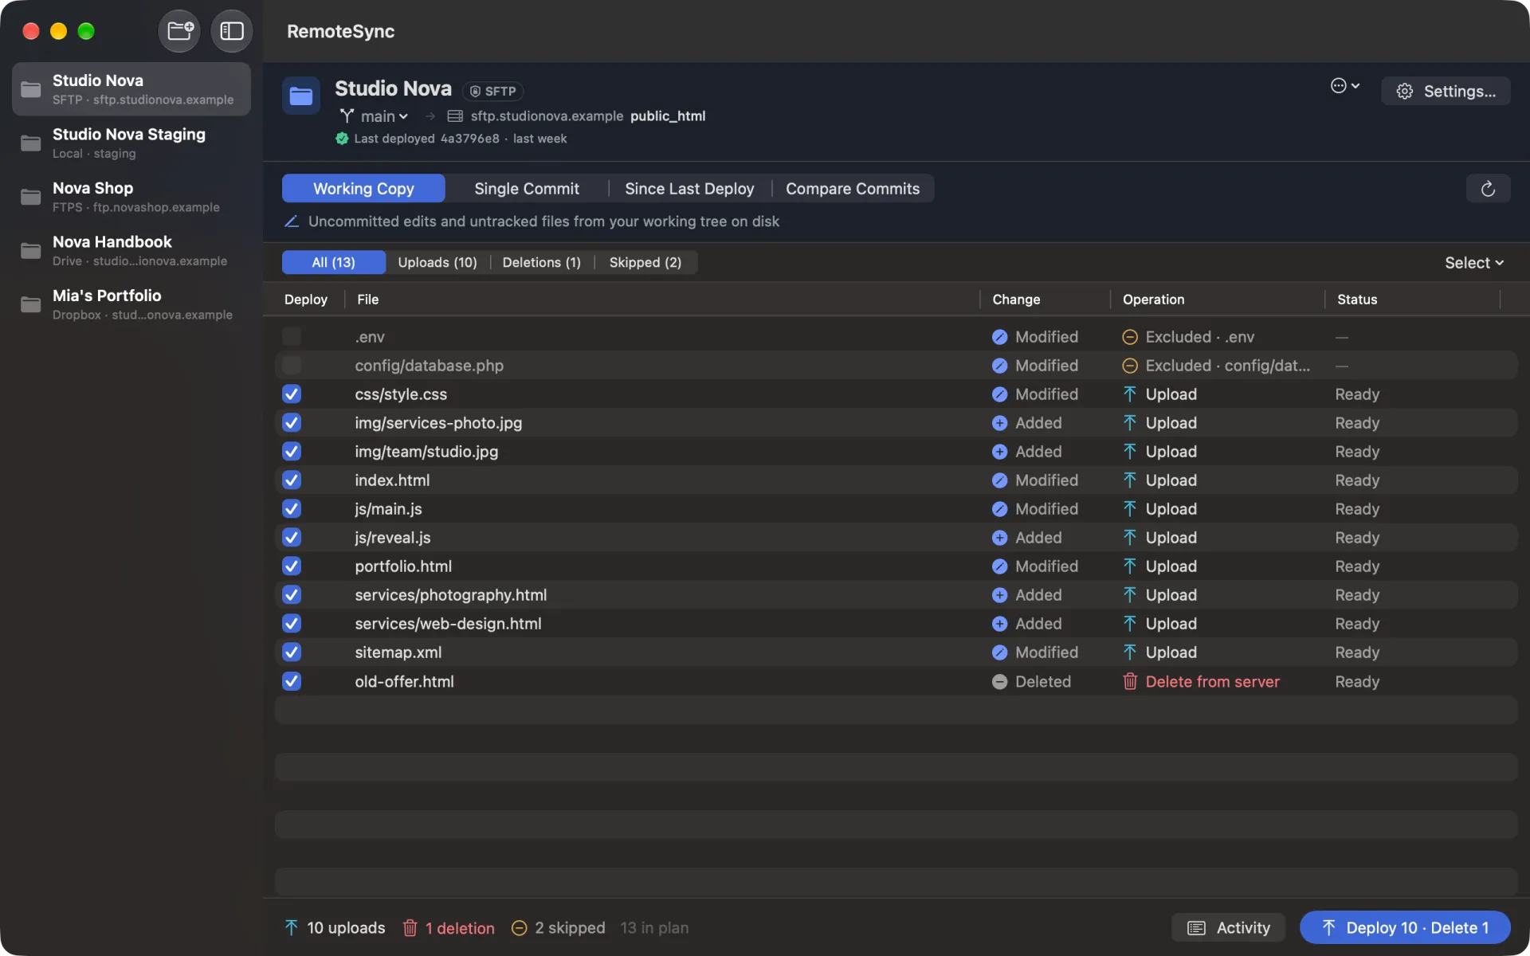This screenshot has width=1530, height=956.
Task: Click the server icon beside sftp.studionova.example
Action: pyautogui.click(x=455, y=116)
